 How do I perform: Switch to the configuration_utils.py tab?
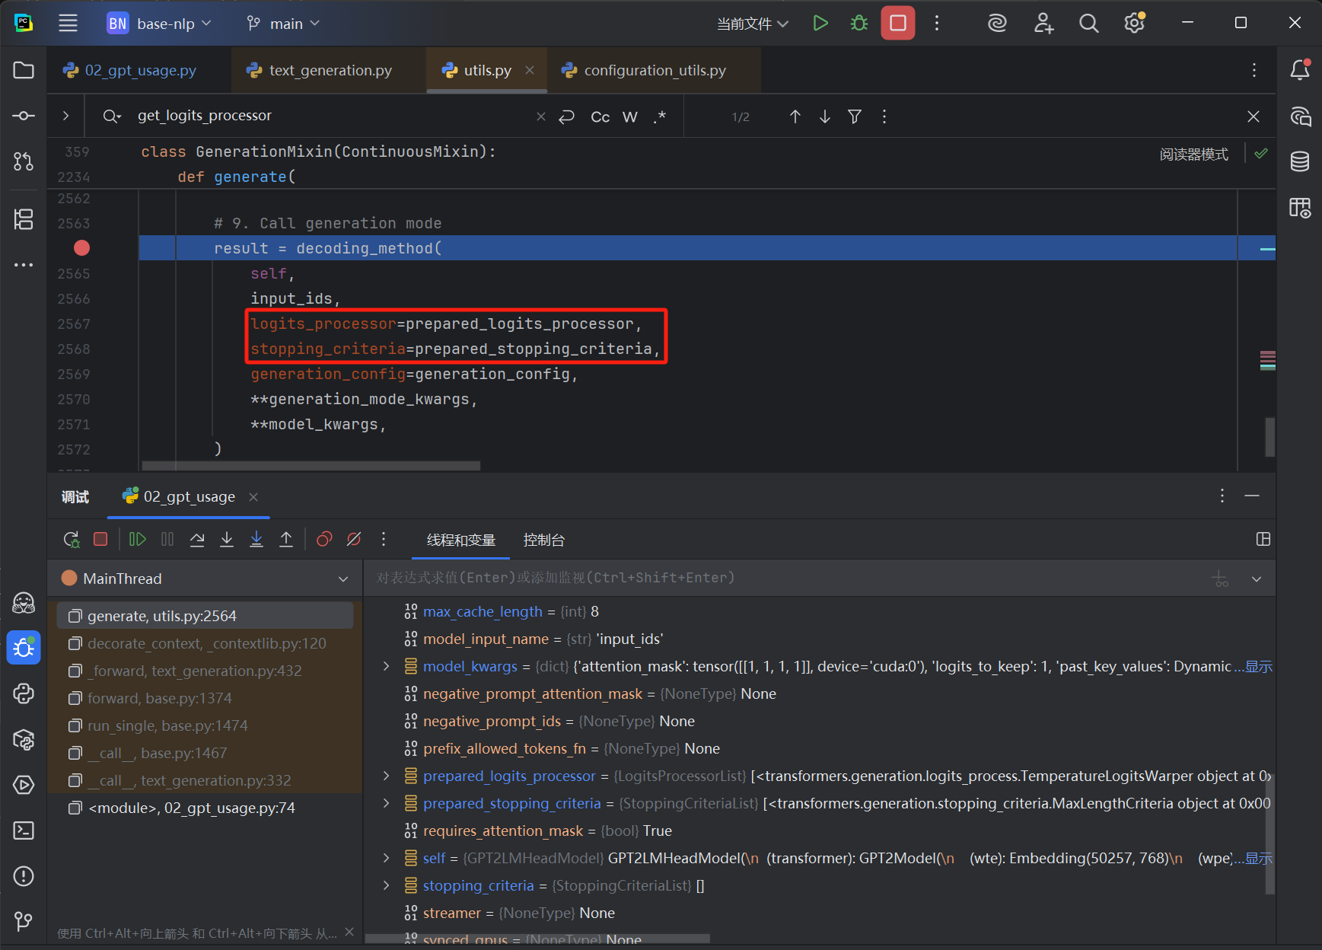[x=655, y=71]
